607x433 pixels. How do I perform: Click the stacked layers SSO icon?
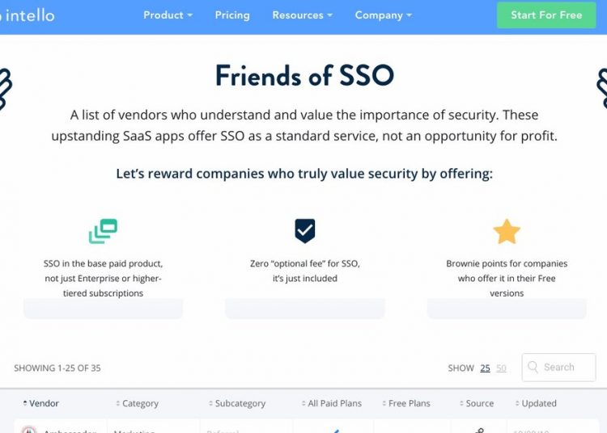tap(103, 232)
